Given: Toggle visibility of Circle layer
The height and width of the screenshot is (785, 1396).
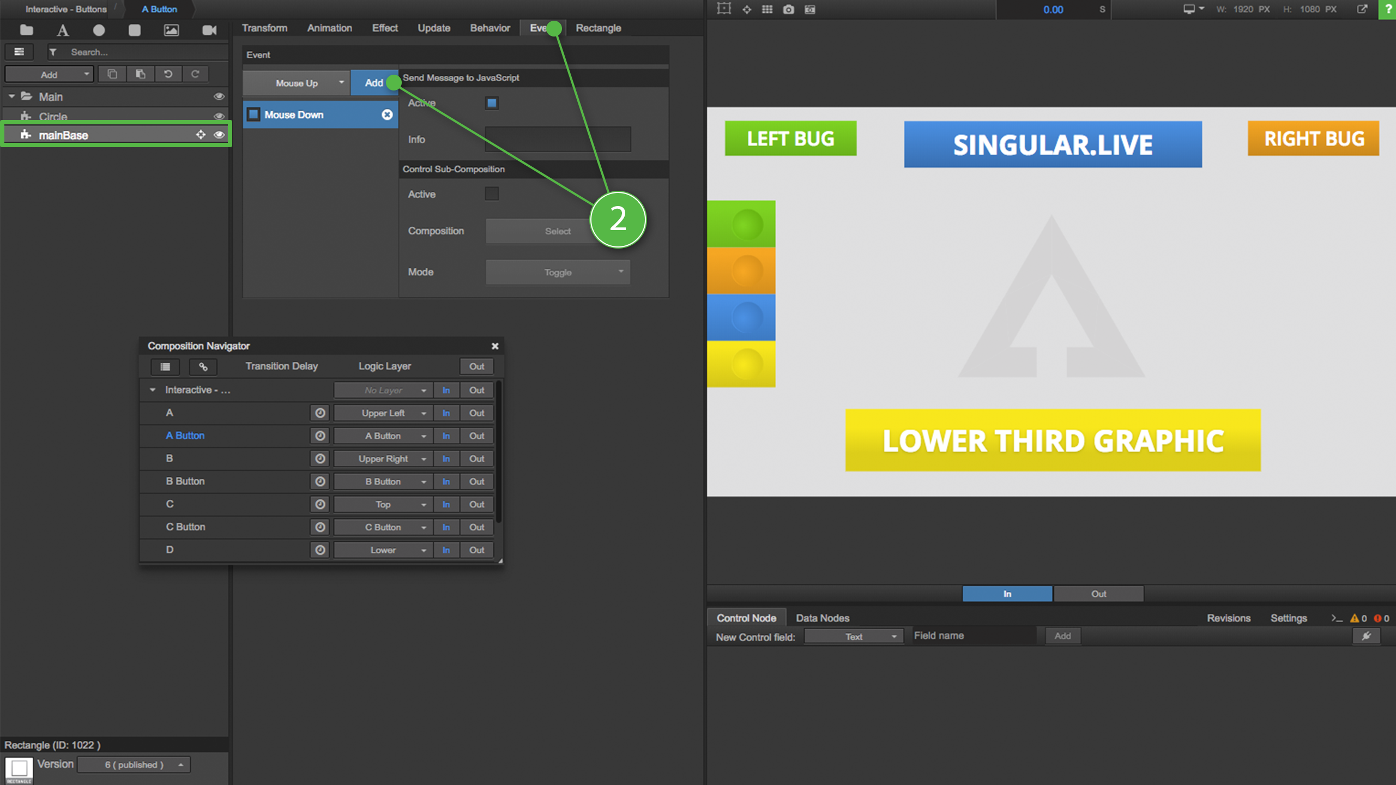Looking at the screenshot, I should 219,116.
